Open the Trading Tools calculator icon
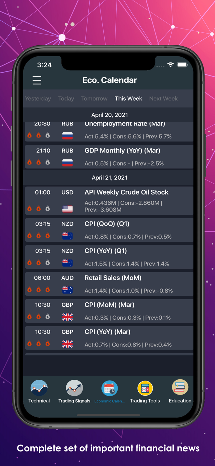This screenshot has width=215, height=466. click(145, 388)
